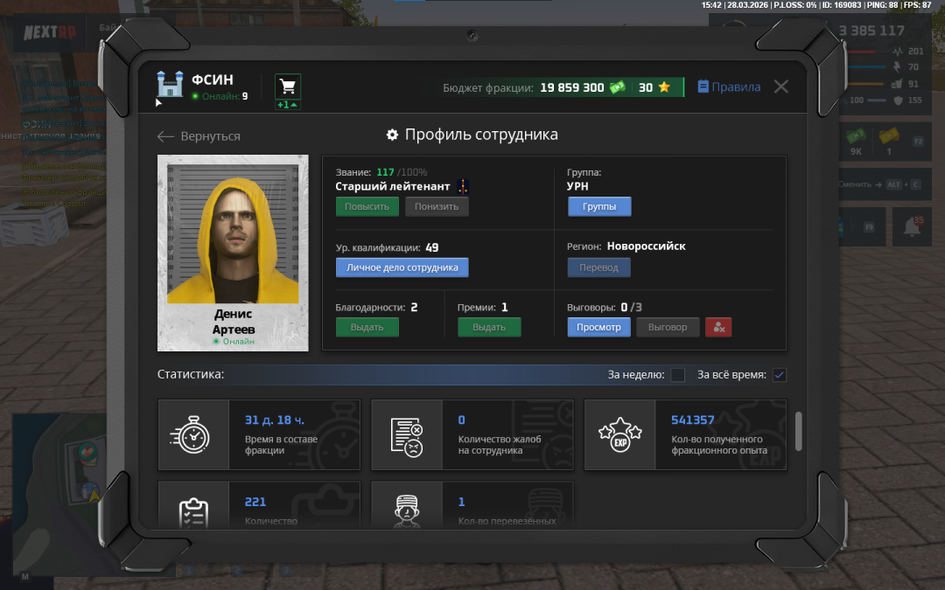Click the employee mugshot photo of Денис Артеев

[x=233, y=232]
